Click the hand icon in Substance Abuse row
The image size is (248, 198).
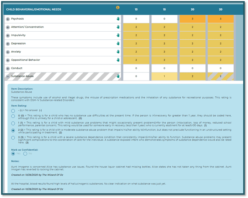(118, 76)
